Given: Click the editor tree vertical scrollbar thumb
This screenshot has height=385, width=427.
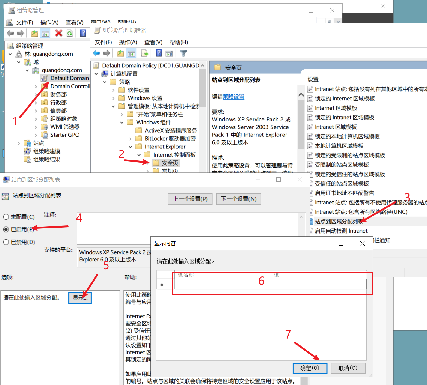Looking at the screenshot, I should (203, 88).
